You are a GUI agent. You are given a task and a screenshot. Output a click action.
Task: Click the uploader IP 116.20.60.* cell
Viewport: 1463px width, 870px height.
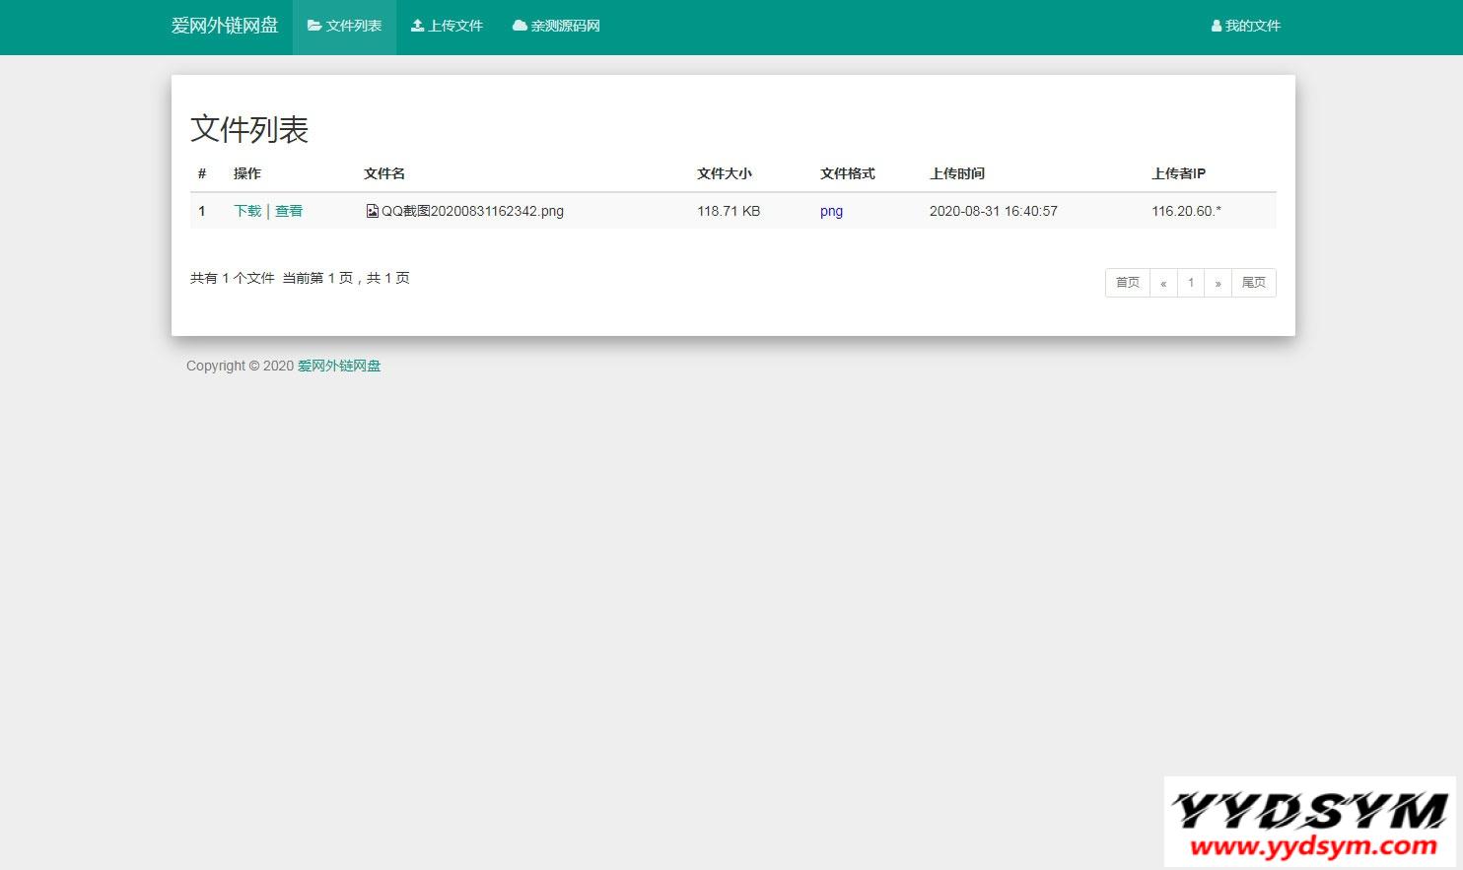pos(1186,211)
